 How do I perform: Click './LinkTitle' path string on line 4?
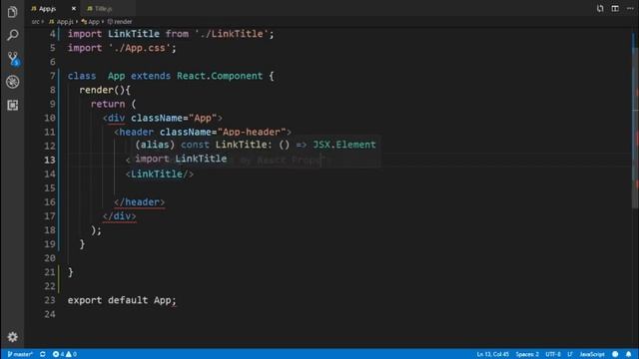click(231, 34)
